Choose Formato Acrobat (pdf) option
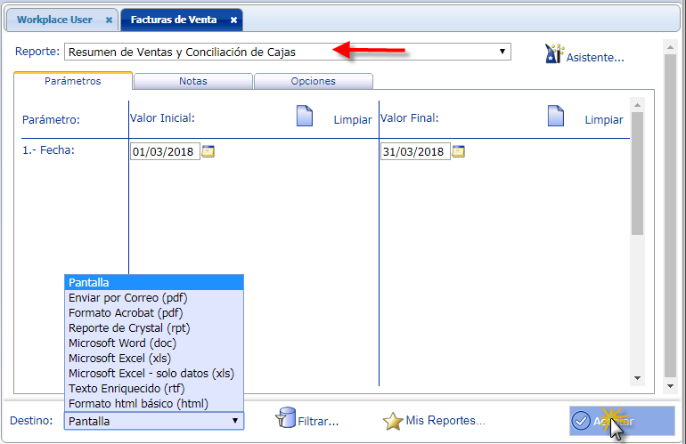The image size is (686, 444). point(154,313)
